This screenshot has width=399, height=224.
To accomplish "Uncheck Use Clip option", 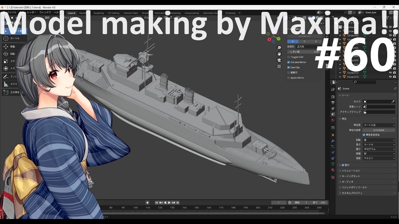I will tap(289, 67).
